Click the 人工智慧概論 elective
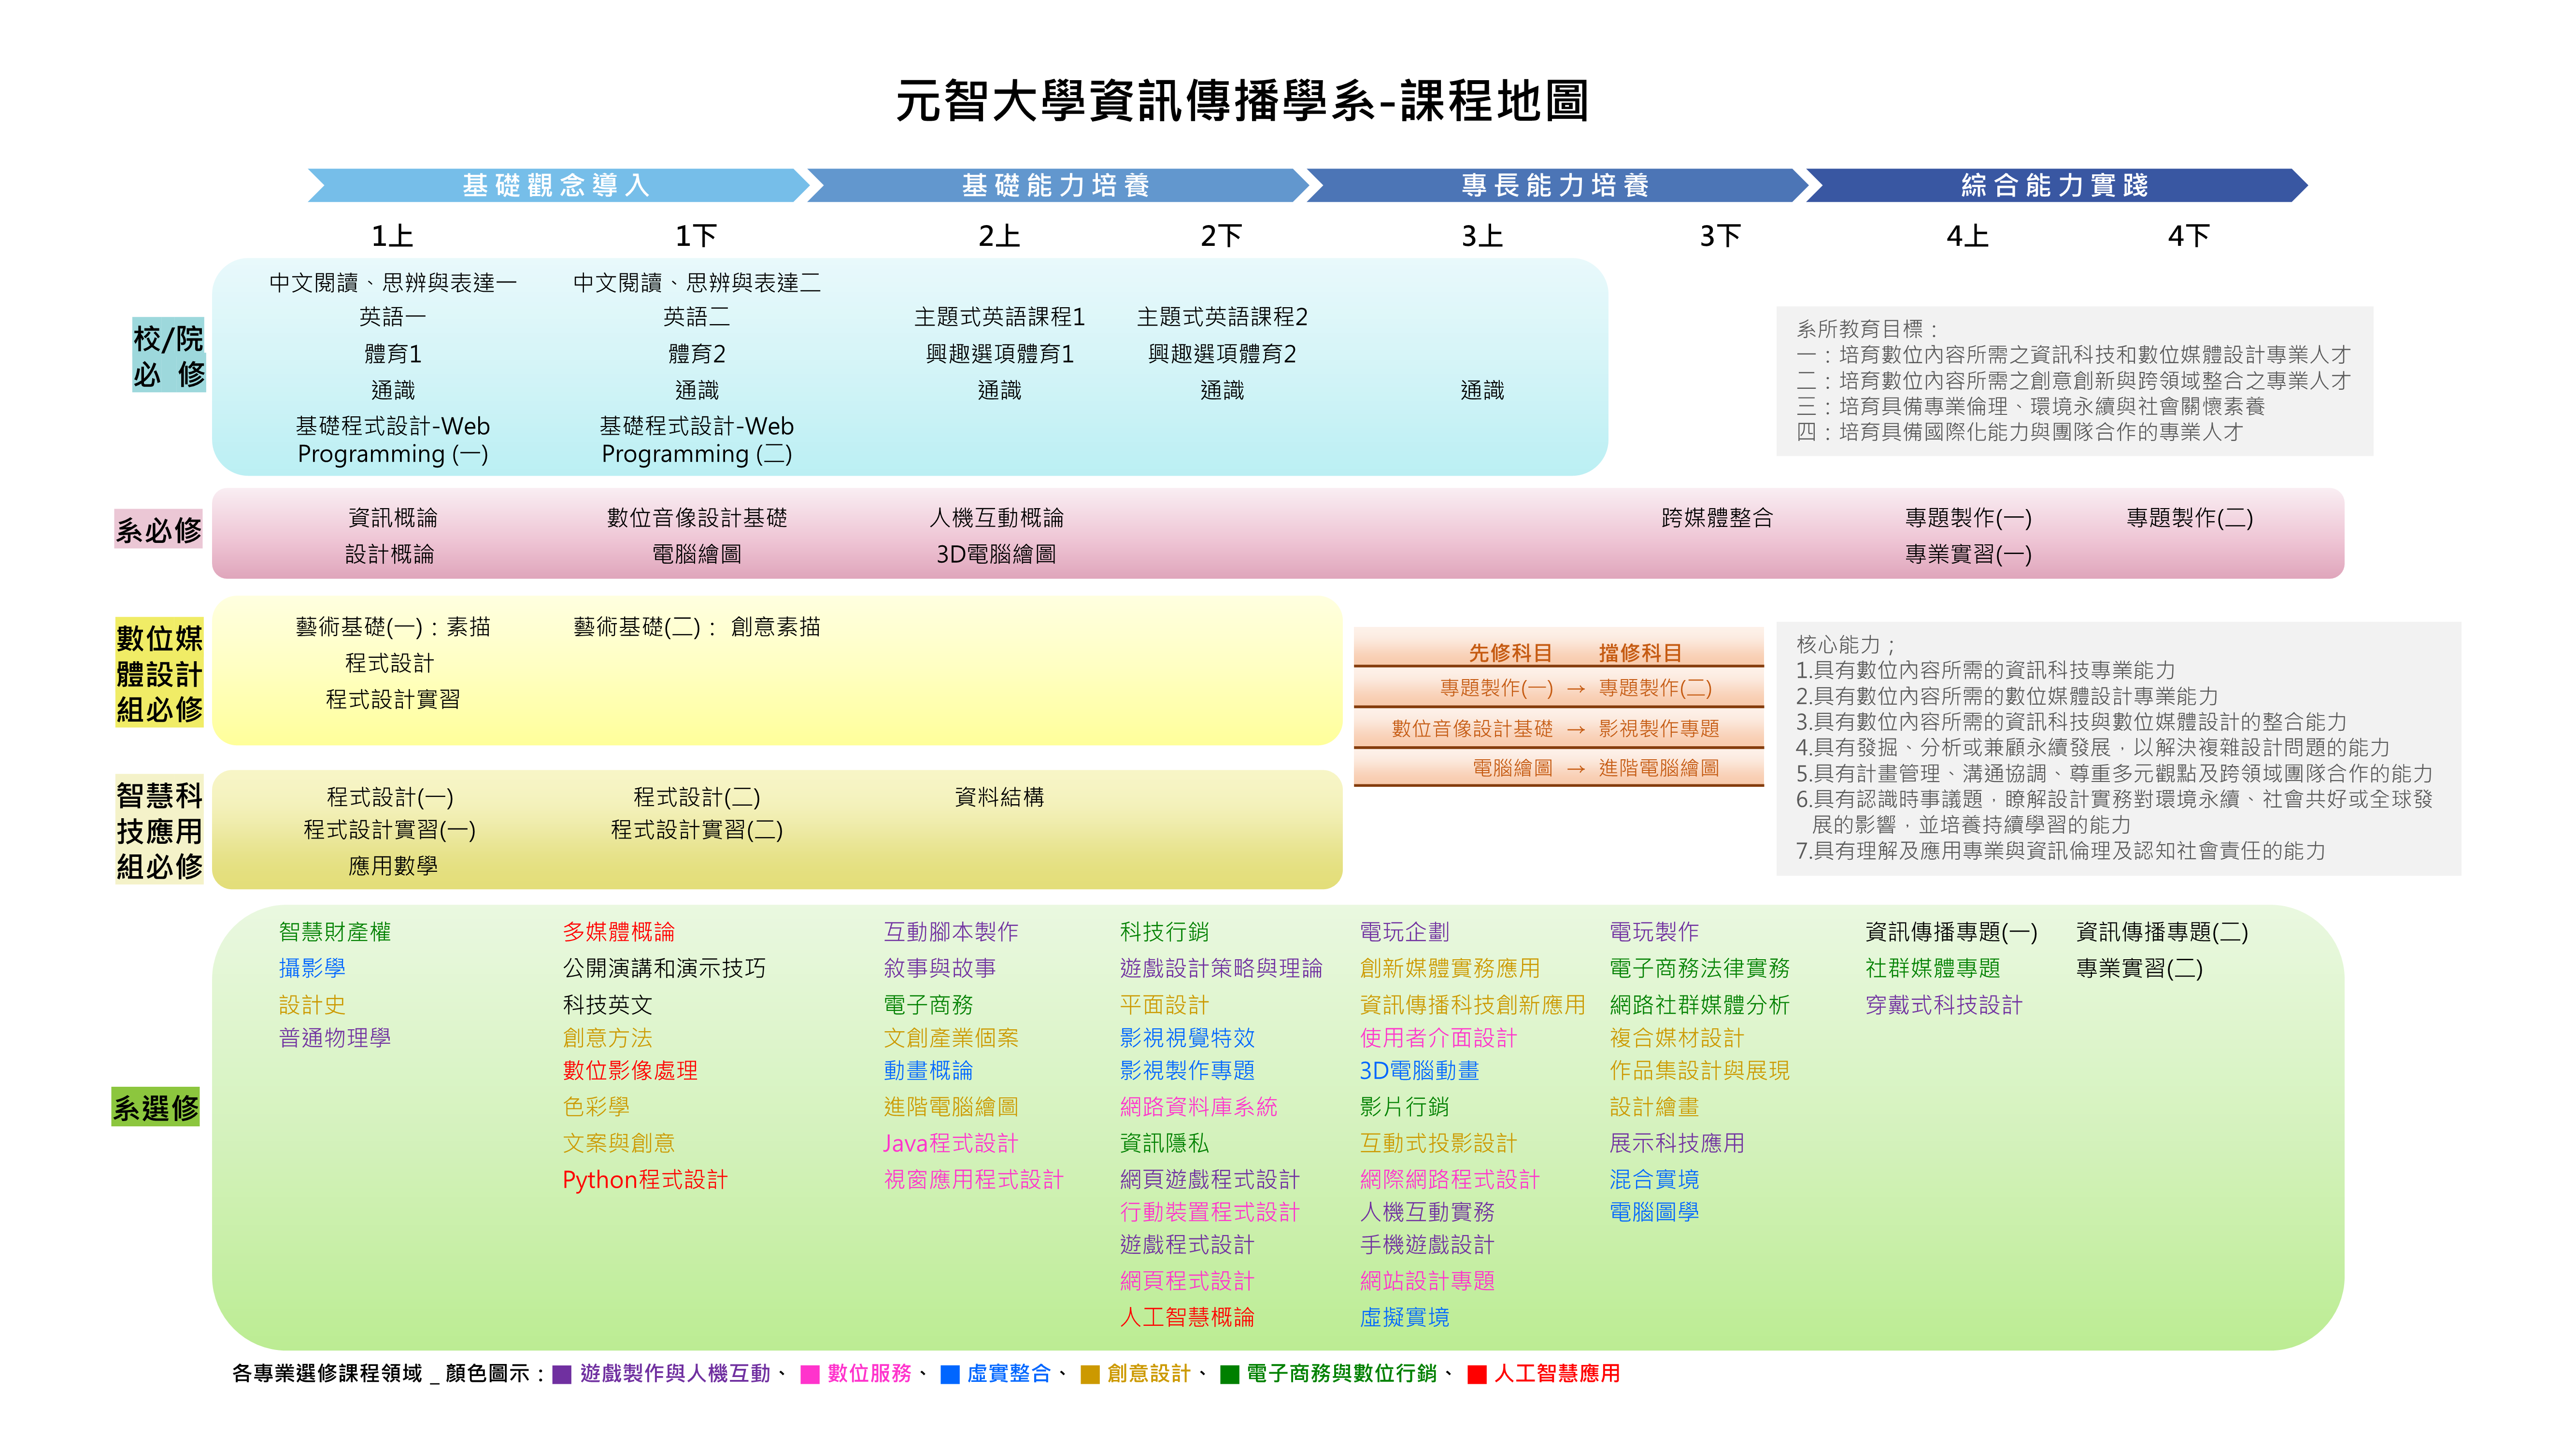 point(1187,1318)
